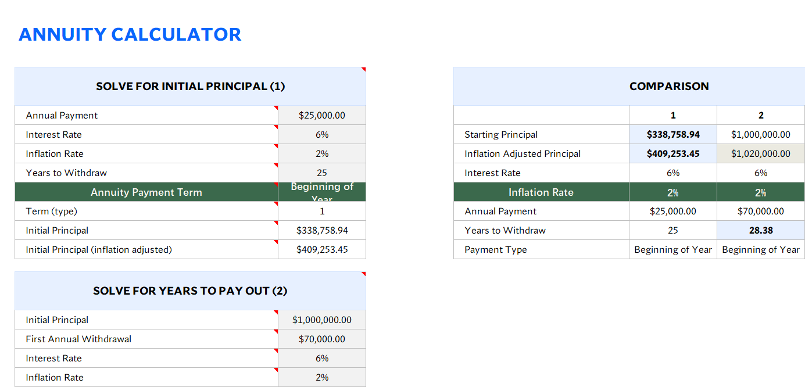Select the SOLVE FOR INITIAL PRINCIPAL (1) header
This screenshot has width=805, height=387.
tap(190, 86)
